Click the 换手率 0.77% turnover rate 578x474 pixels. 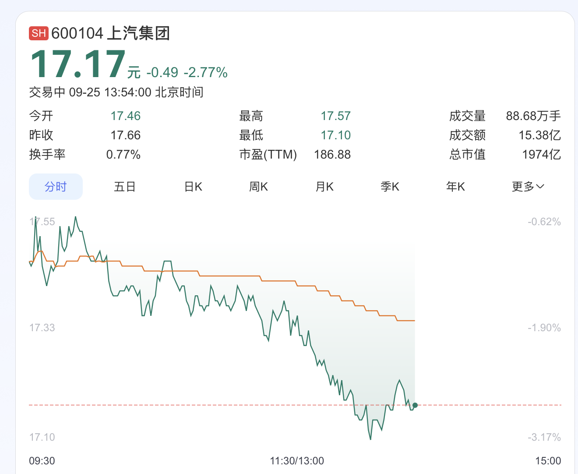coord(123,155)
